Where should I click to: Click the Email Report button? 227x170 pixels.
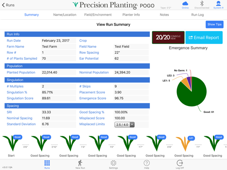(x=204, y=37)
